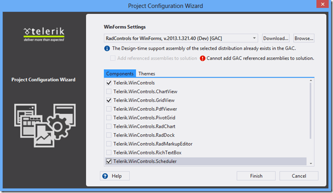Enable Telerik.WinControls.ChartView checkbox
333x193 pixels.
pyautogui.click(x=109, y=91)
